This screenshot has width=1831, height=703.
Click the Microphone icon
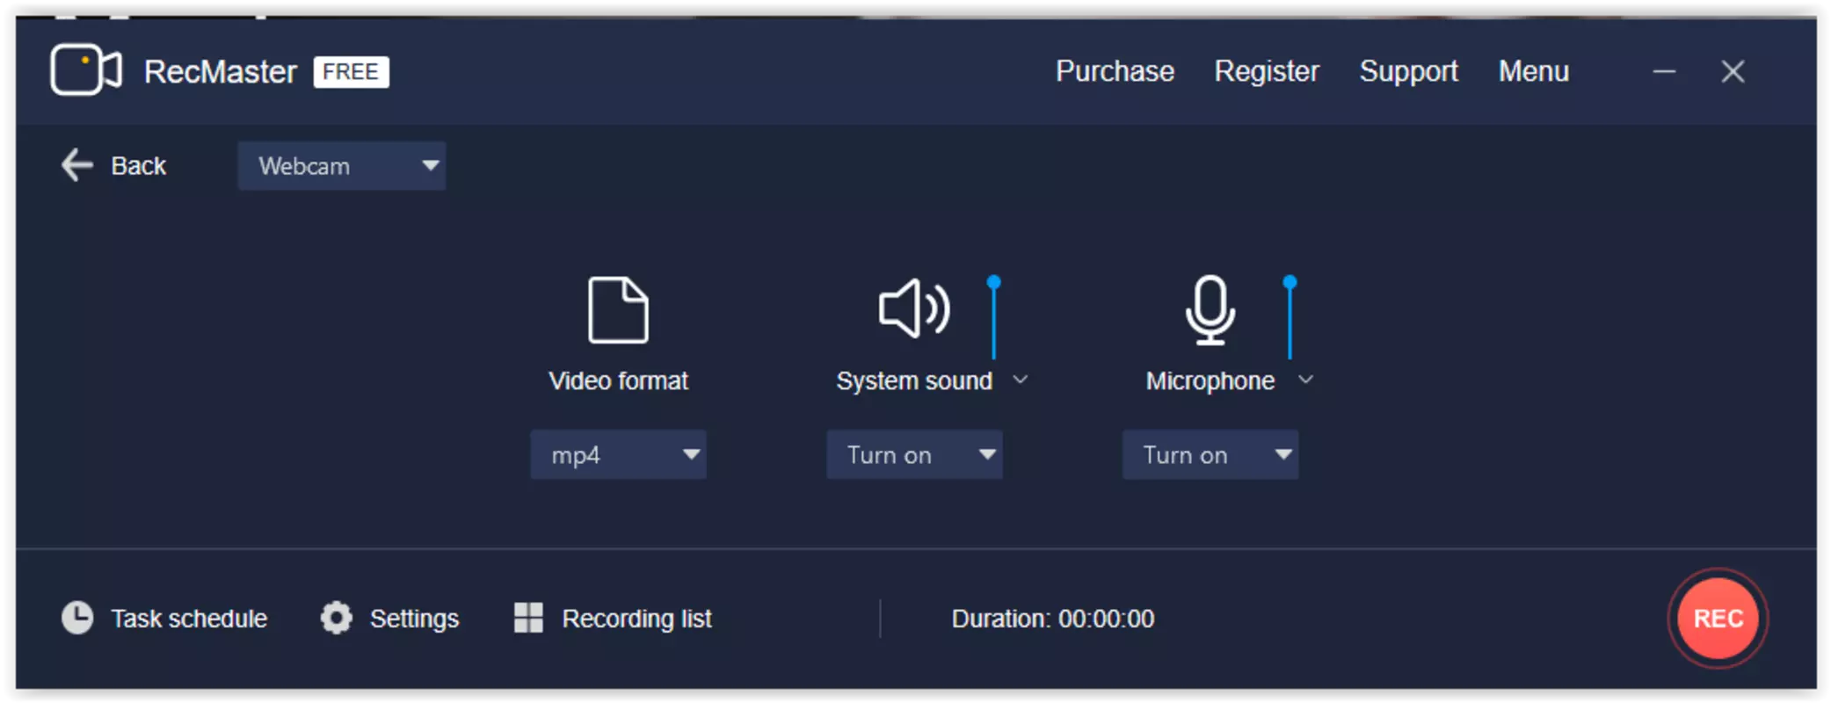(x=1210, y=309)
